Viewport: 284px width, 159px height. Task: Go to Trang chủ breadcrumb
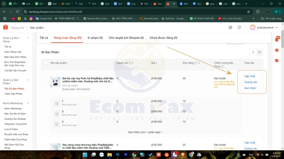(18, 28)
